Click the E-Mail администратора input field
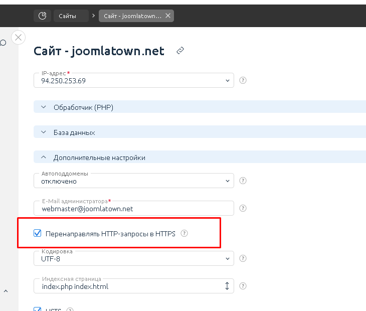 tap(134, 208)
